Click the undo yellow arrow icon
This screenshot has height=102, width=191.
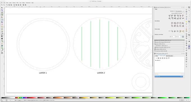tap(187, 22)
